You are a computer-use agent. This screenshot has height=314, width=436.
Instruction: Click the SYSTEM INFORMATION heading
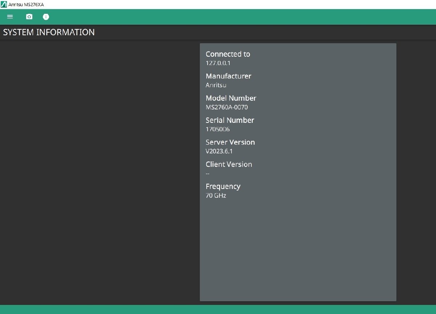[x=49, y=32]
